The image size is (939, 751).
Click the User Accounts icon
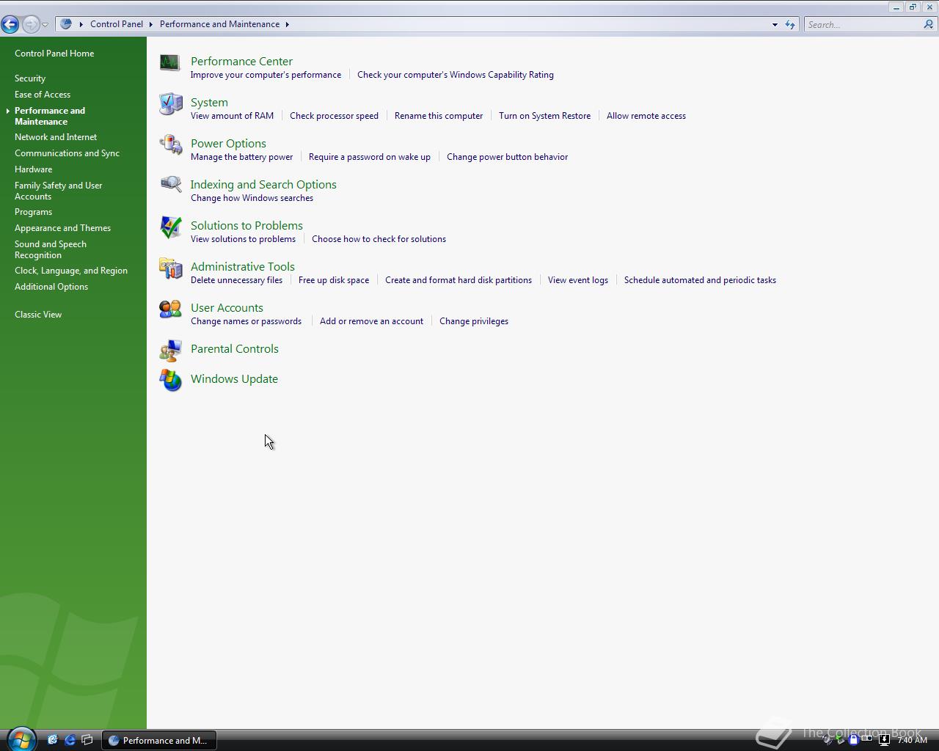click(x=170, y=309)
